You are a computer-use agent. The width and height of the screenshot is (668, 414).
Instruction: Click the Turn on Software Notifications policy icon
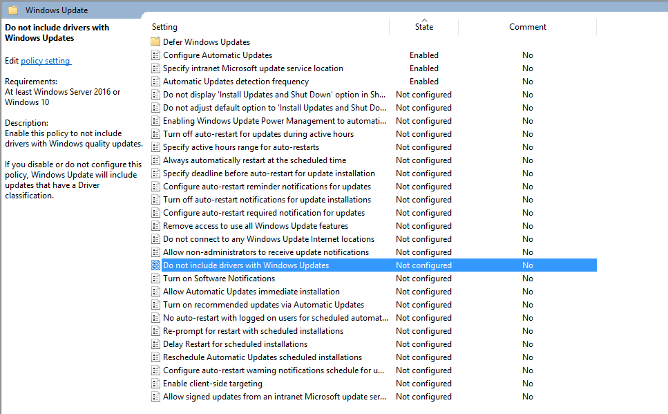tap(156, 279)
